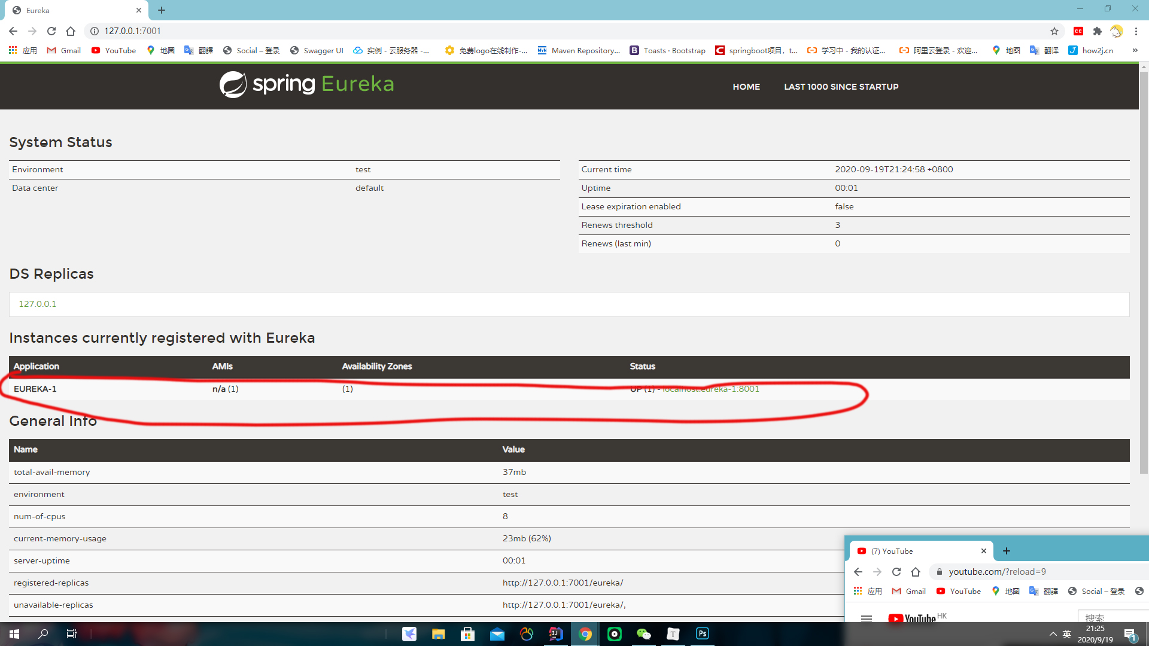Click the home icon in the toolbar

71,31
